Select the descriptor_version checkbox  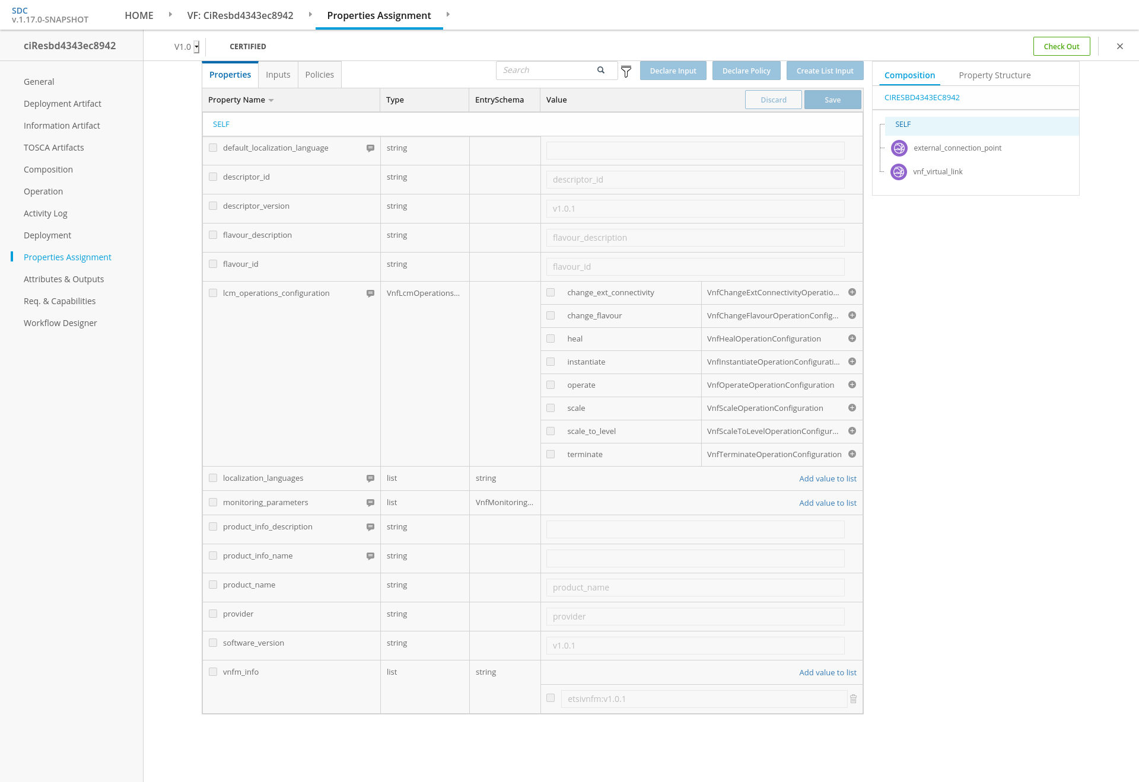click(213, 206)
